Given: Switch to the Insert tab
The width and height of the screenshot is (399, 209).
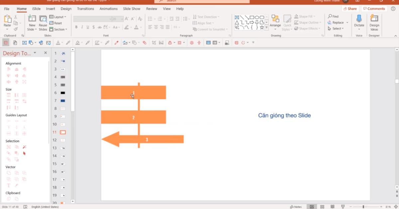Looking at the screenshot, I should [51, 9].
